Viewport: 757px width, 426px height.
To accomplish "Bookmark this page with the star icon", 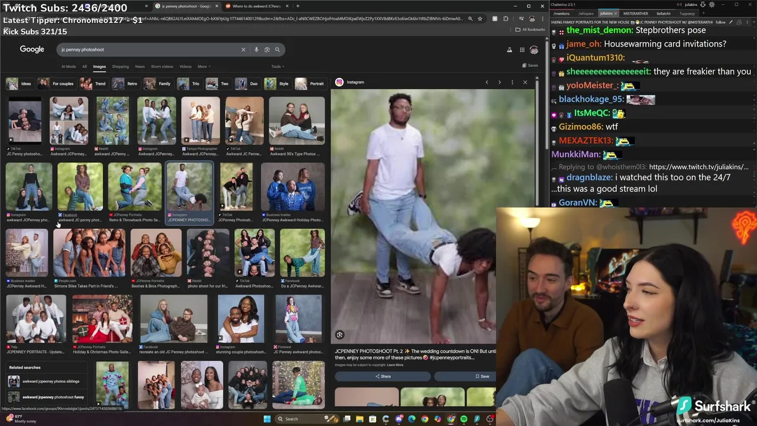I will pos(481,18).
